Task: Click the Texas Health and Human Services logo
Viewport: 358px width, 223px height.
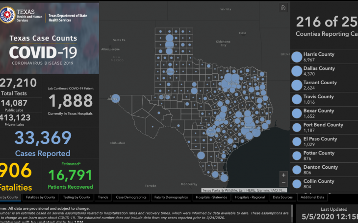Action: tap(23, 16)
